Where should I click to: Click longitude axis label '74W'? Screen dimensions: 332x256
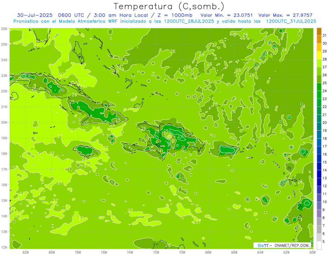point(130,252)
